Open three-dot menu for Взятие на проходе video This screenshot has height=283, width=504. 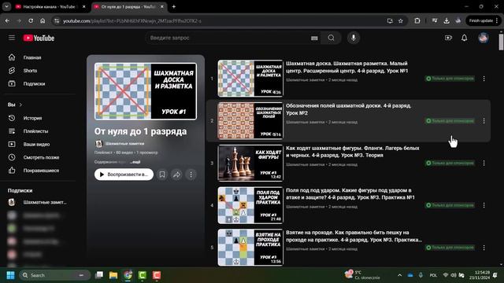point(484,248)
